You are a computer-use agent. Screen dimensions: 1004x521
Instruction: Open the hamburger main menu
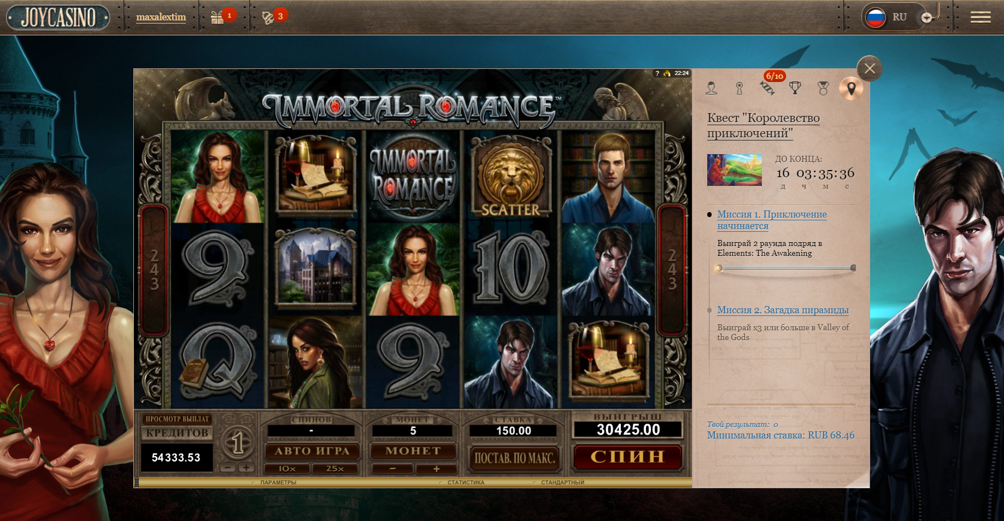tap(980, 17)
